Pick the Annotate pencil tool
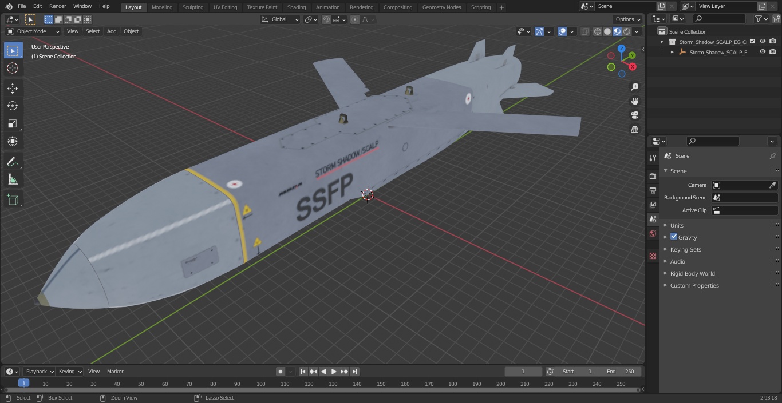This screenshot has height=403, width=782. tap(13, 162)
